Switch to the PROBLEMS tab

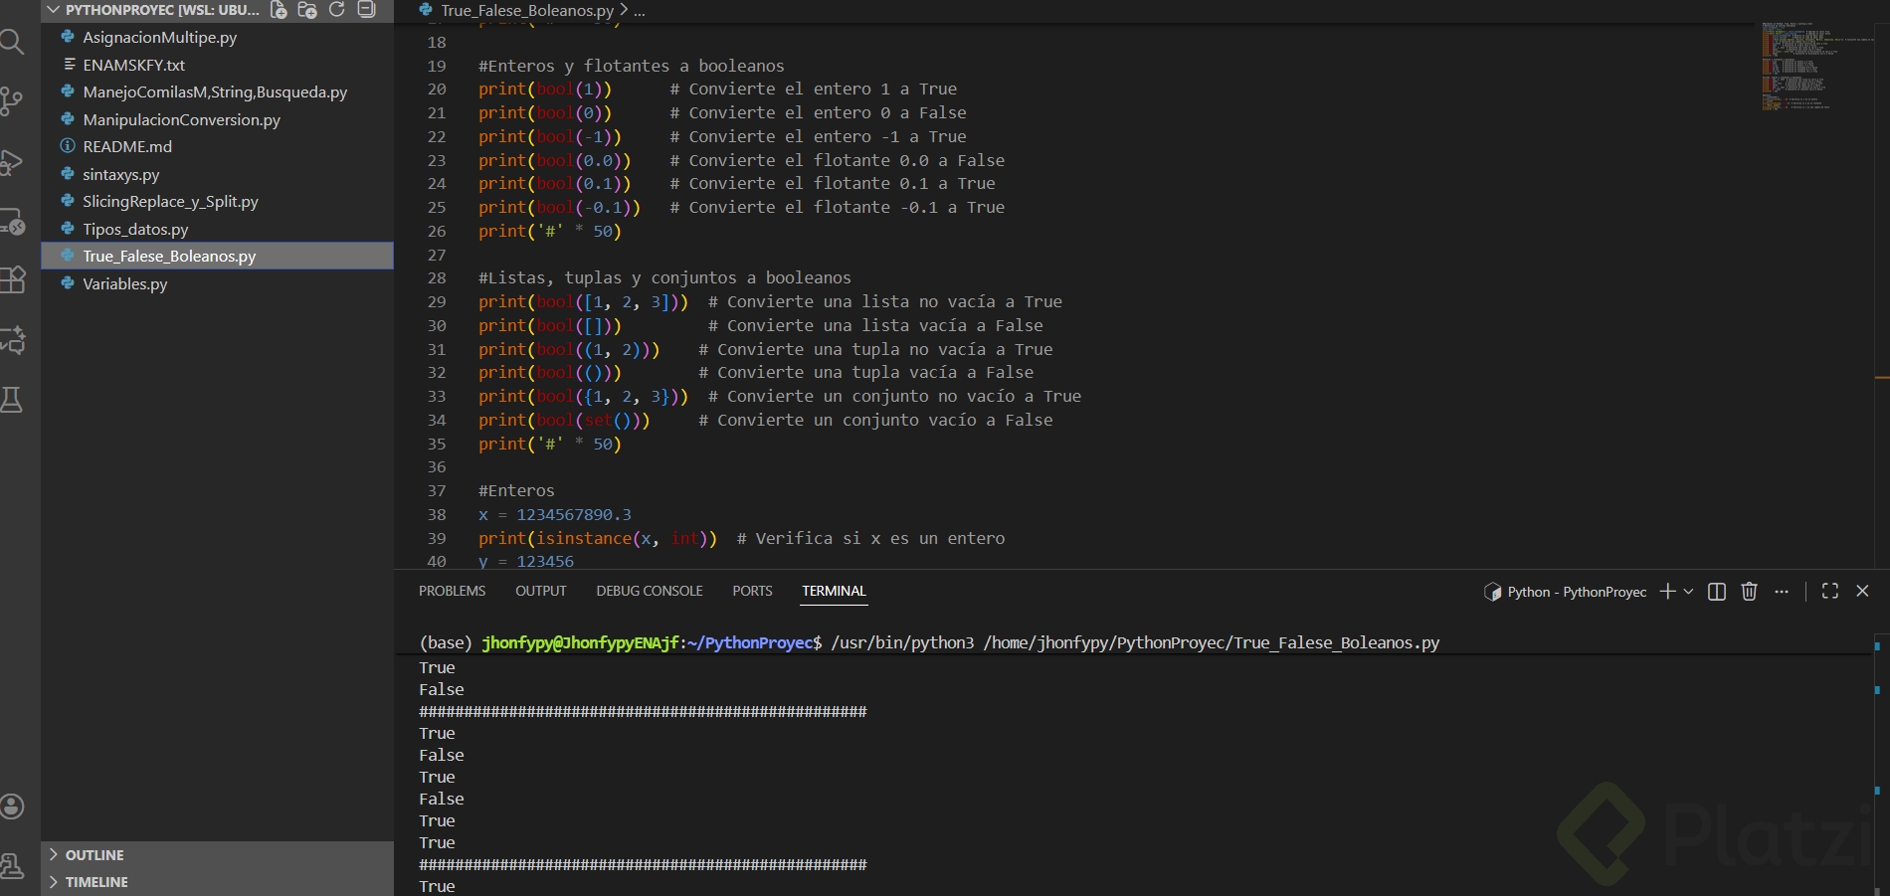click(x=452, y=591)
